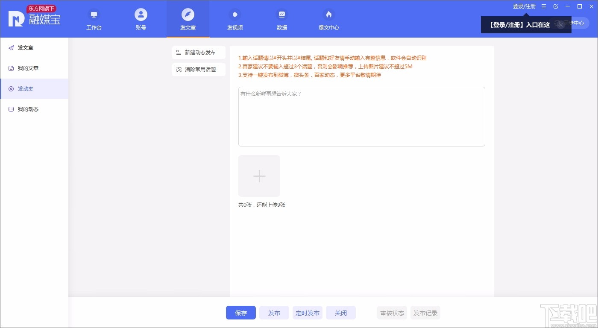The width and height of the screenshot is (598, 328).
Task: Open the 登录/注册 login link
Action: (524, 6)
